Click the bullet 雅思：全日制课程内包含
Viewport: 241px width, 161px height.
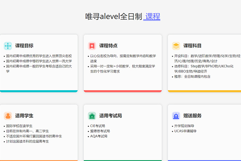(192, 76)
